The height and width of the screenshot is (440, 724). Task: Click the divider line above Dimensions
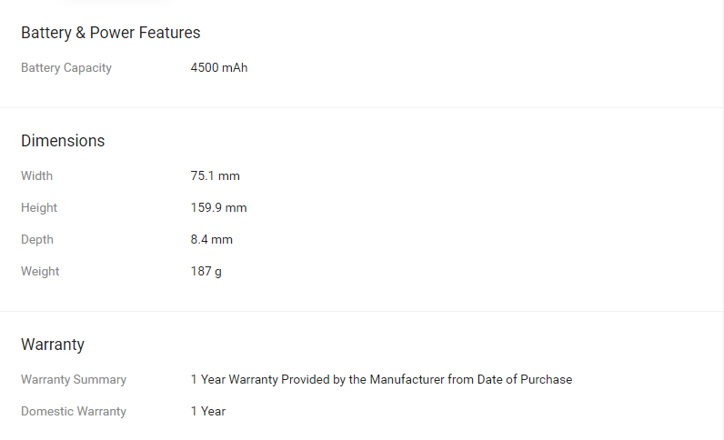[x=362, y=107]
